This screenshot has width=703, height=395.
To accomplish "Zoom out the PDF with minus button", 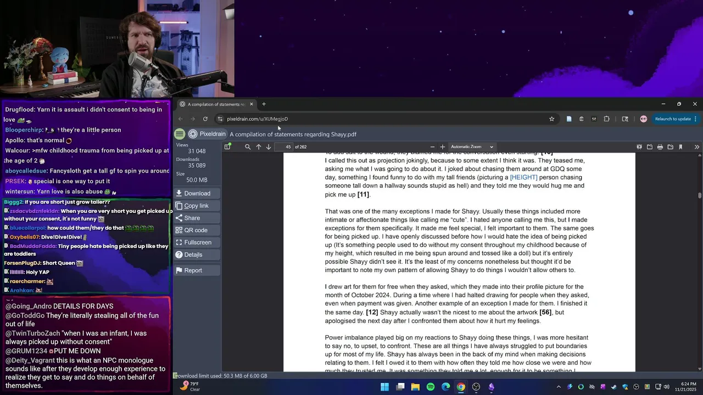I will pyautogui.click(x=432, y=146).
